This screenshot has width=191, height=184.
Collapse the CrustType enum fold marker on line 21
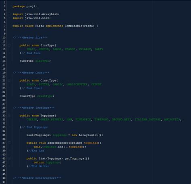pyautogui.click(x=9, y=80)
